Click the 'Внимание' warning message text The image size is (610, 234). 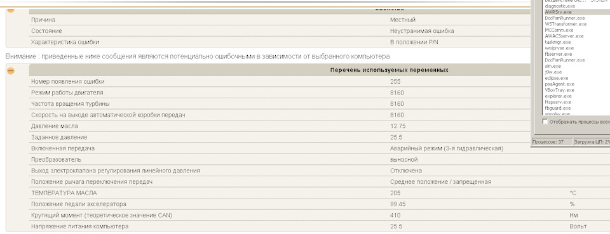(x=198, y=56)
